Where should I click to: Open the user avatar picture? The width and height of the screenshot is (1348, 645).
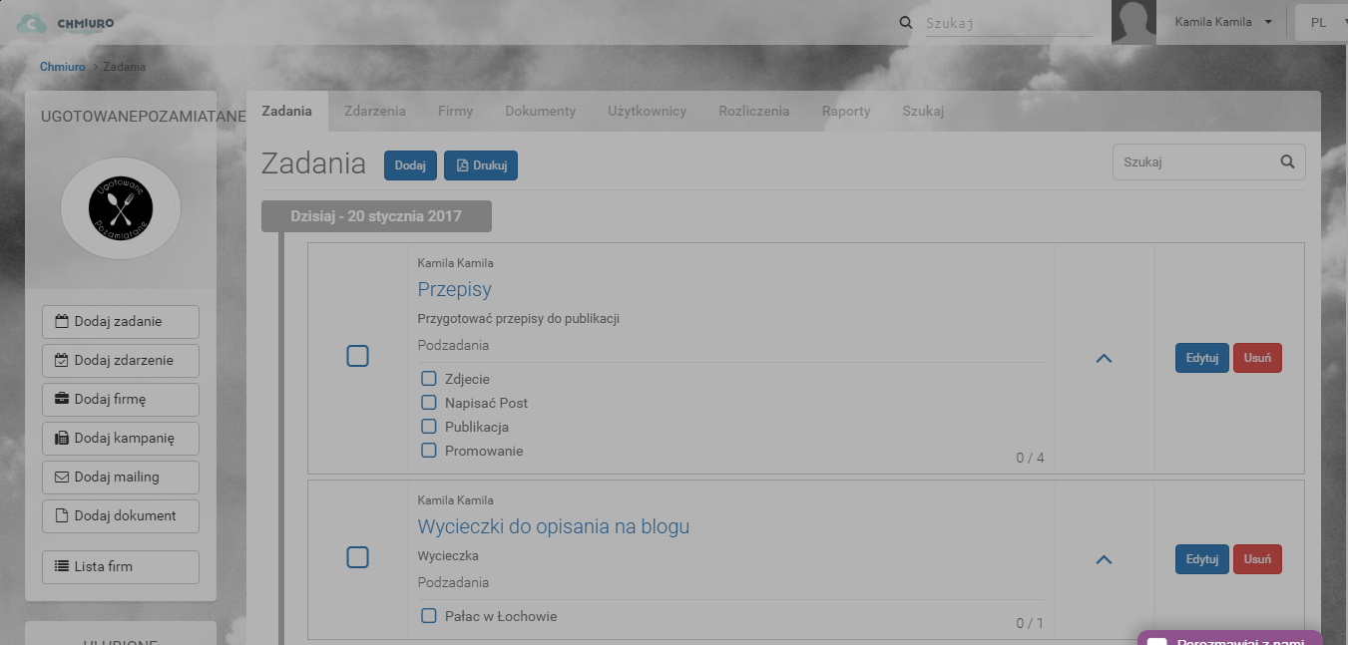(1133, 22)
